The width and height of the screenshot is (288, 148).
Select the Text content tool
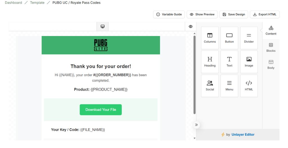(x=229, y=62)
